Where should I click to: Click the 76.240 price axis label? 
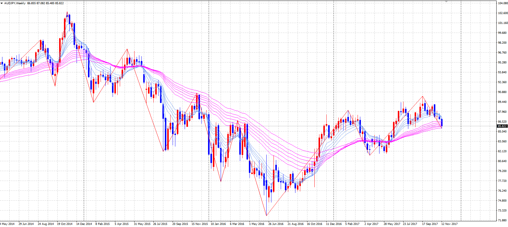pyautogui.click(x=502, y=191)
